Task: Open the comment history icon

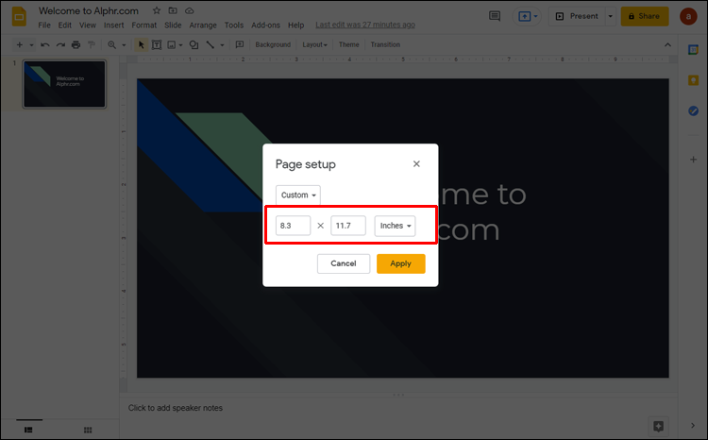Action: 495,16
